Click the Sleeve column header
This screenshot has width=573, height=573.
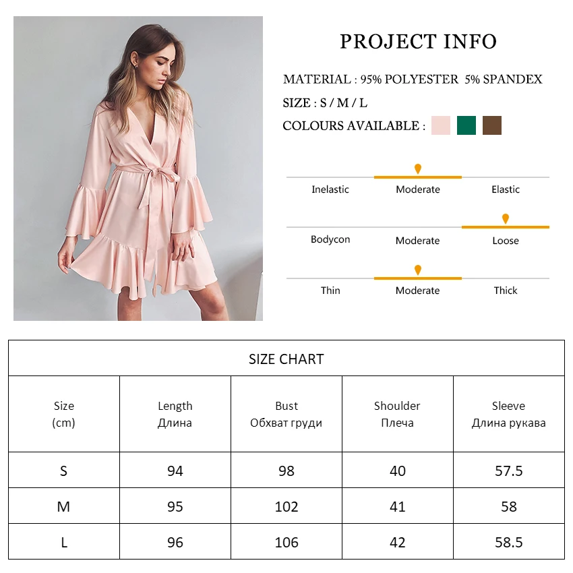(x=508, y=414)
